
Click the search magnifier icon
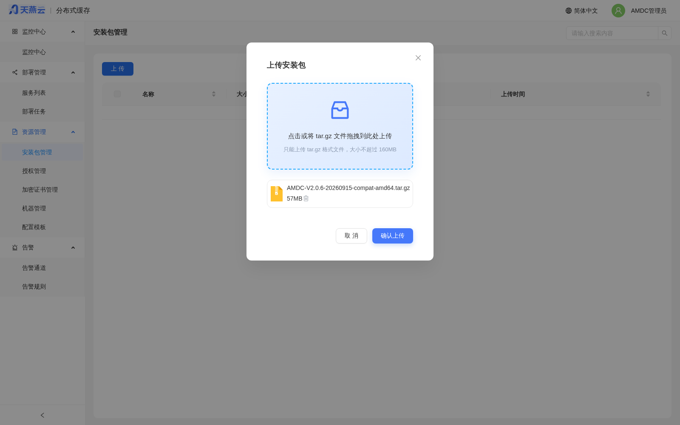(x=665, y=33)
